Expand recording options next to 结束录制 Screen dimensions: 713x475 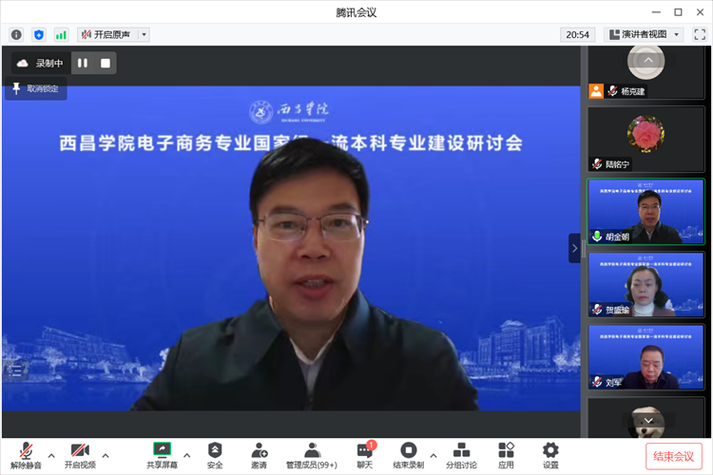tap(434, 455)
